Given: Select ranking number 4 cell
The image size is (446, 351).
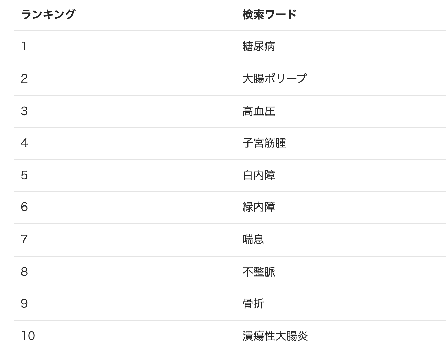Looking at the screenshot, I should (x=24, y=143).
